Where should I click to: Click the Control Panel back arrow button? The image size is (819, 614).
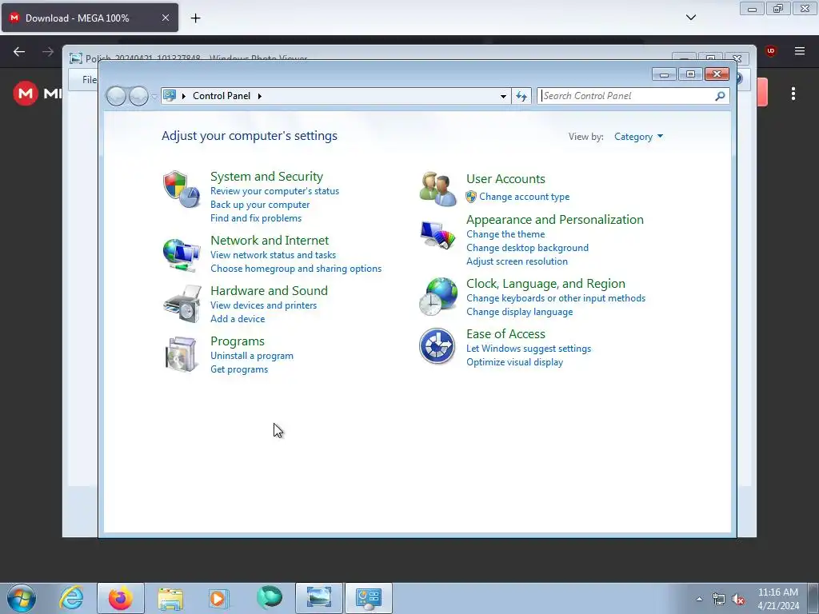click(x=116, y=96)
